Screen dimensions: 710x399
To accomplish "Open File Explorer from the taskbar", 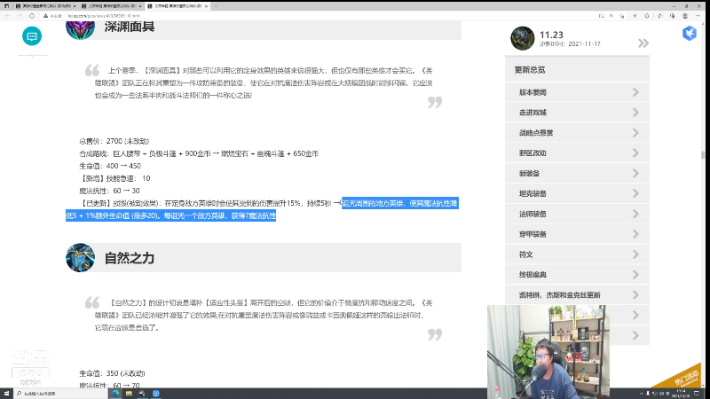I will click(x=129, y=394).
